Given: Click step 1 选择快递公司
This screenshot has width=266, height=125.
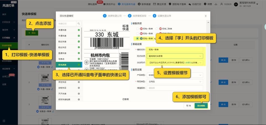Looking at the screenshot, I should click(x=112, y=16).
